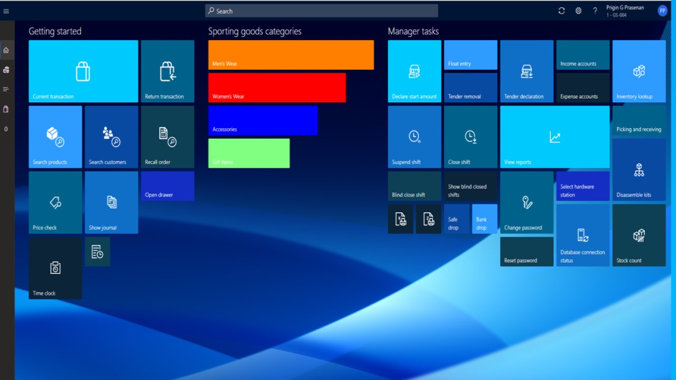Screen dimensions: 676x380
Task: Open the Search products tile
Action: pyautogui.click(x=55, y=137)
